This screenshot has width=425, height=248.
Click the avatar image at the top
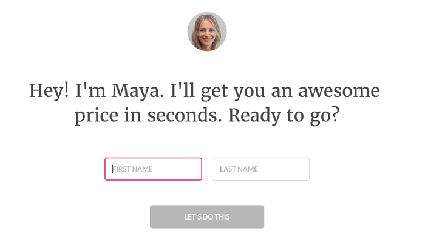pyautogui.click(x=207, y=32)
